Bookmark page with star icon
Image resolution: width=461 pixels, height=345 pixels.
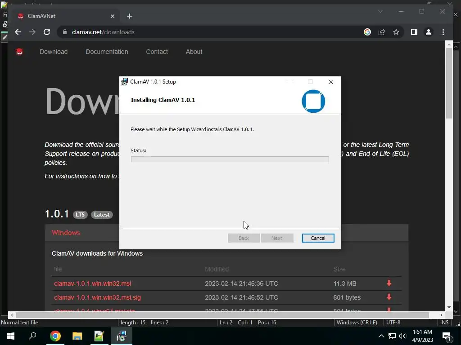(396, 32)
